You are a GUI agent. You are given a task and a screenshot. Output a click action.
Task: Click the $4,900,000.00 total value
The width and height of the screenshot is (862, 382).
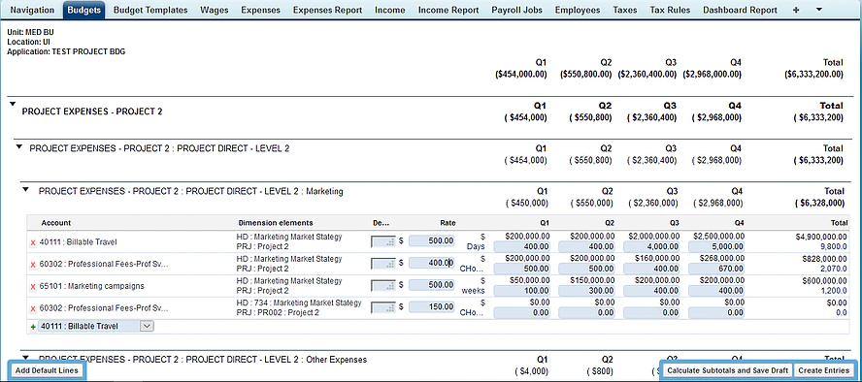pos(821,237)
